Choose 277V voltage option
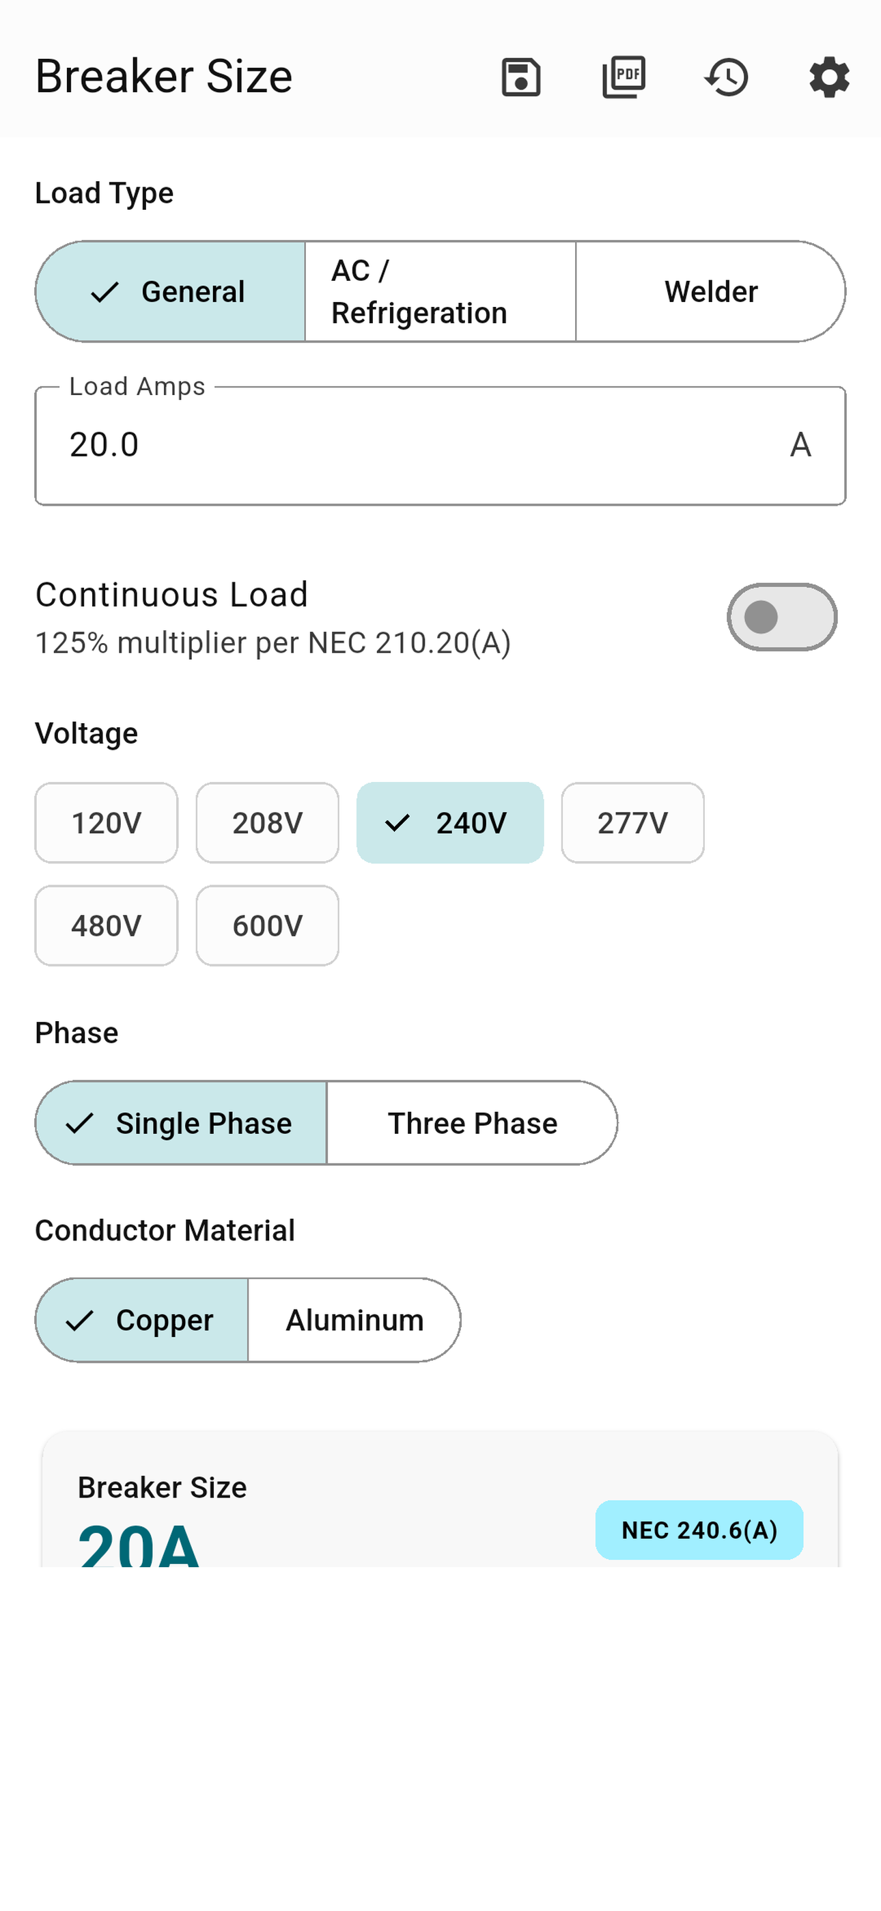881x1911 pixels. [632, 823]
